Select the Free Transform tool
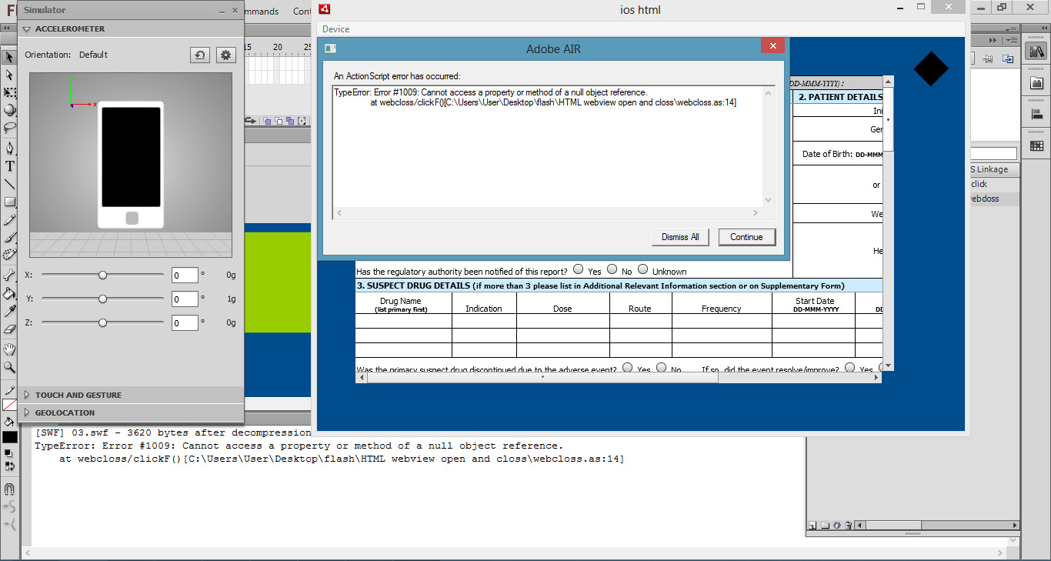 coord(9,92)
